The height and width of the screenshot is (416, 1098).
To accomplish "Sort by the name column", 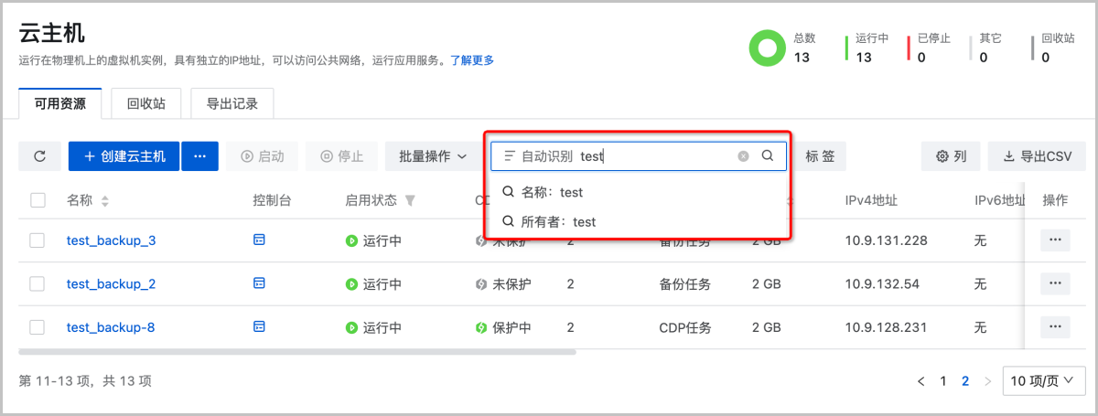I will (104, 200).
